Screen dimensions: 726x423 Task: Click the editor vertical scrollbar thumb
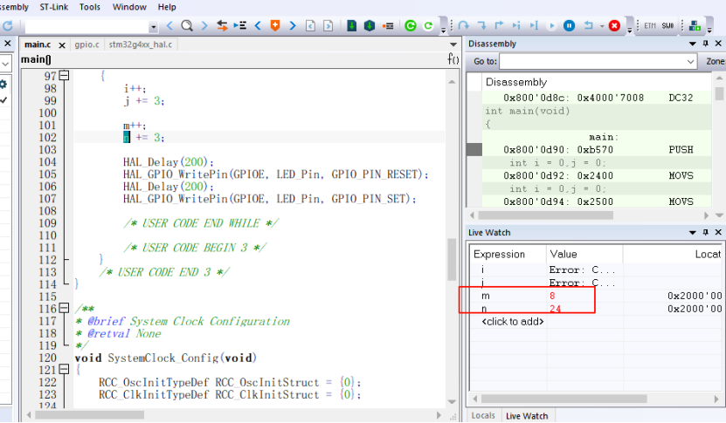pyautogui.click(x=452, y=259)
